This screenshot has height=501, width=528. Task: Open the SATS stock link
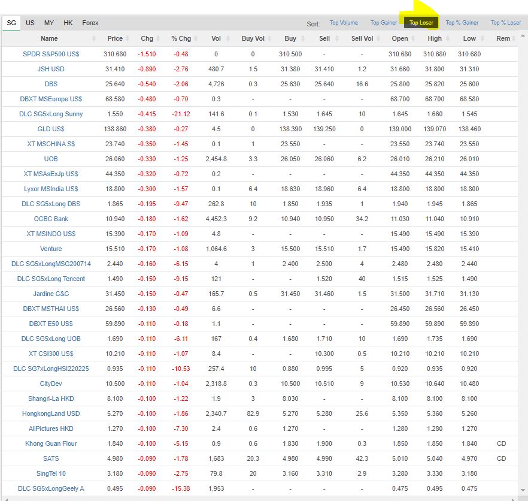click(x=51, y=458)
